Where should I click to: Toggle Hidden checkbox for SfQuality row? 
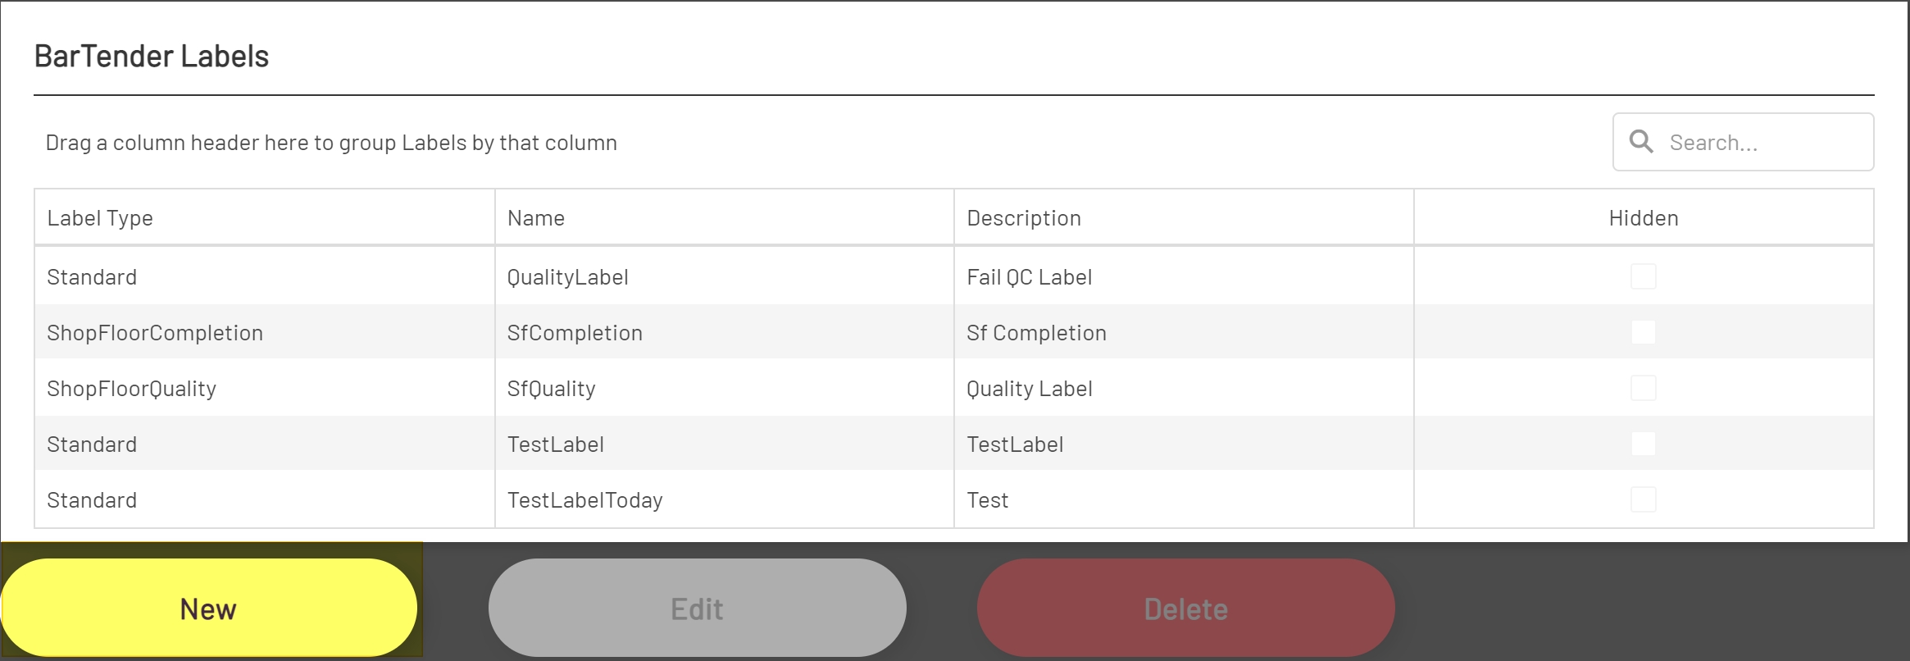1643,389
